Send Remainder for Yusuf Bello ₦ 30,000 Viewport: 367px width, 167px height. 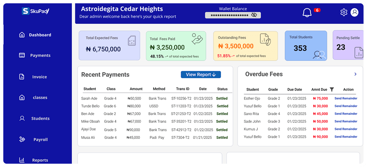(x=346, y=106)
